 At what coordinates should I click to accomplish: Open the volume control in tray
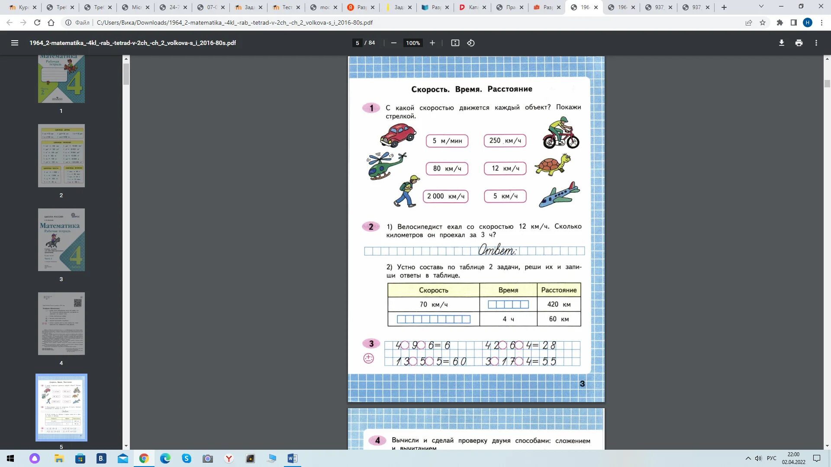pyautogui.click(x=758, y=458)
